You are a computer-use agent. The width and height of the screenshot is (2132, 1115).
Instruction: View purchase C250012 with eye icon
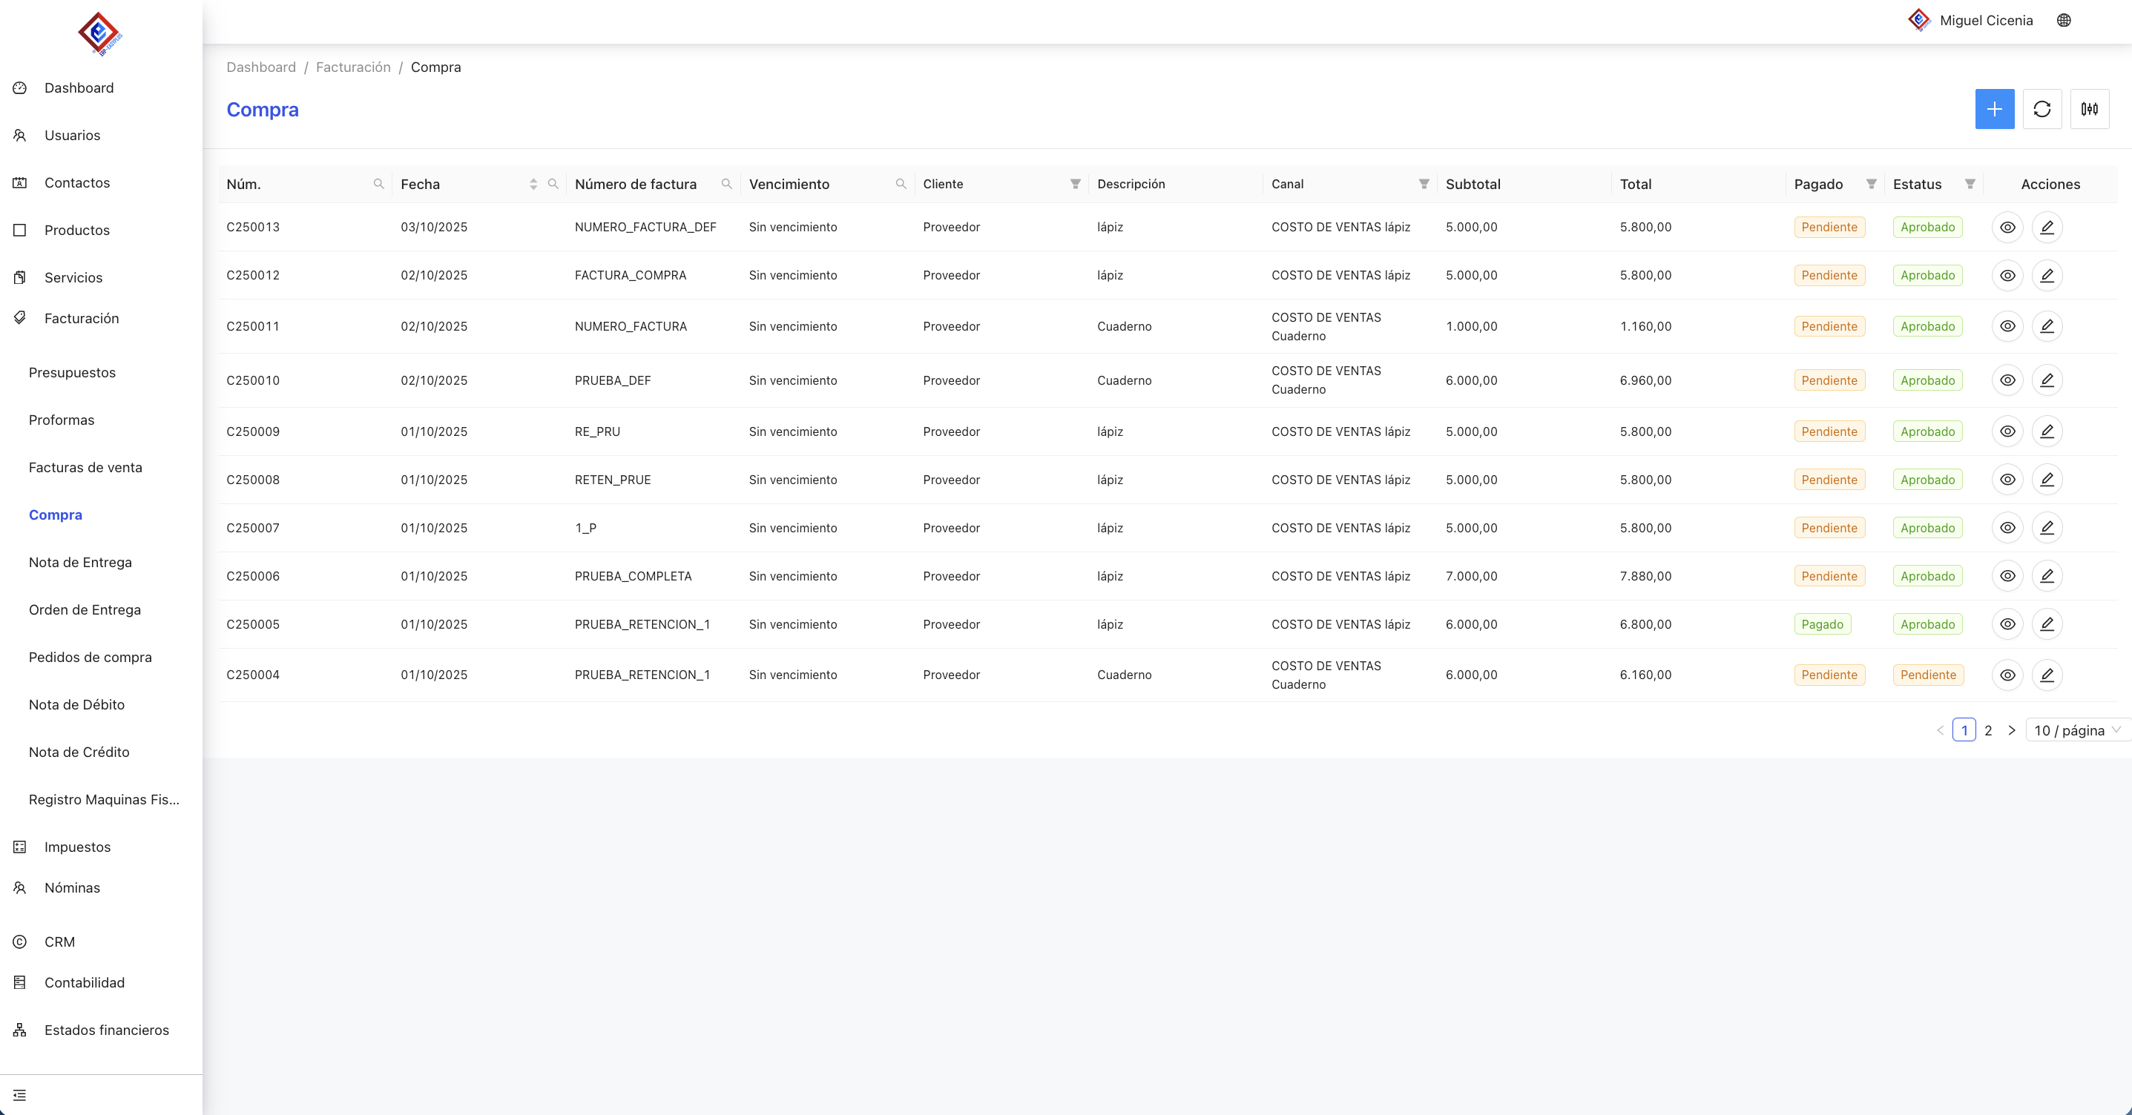(x=2007, y=276)
